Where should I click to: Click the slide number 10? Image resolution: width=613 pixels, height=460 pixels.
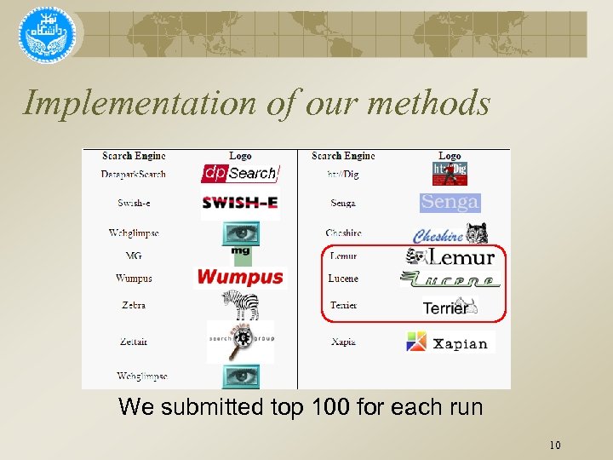click(555, 446)
